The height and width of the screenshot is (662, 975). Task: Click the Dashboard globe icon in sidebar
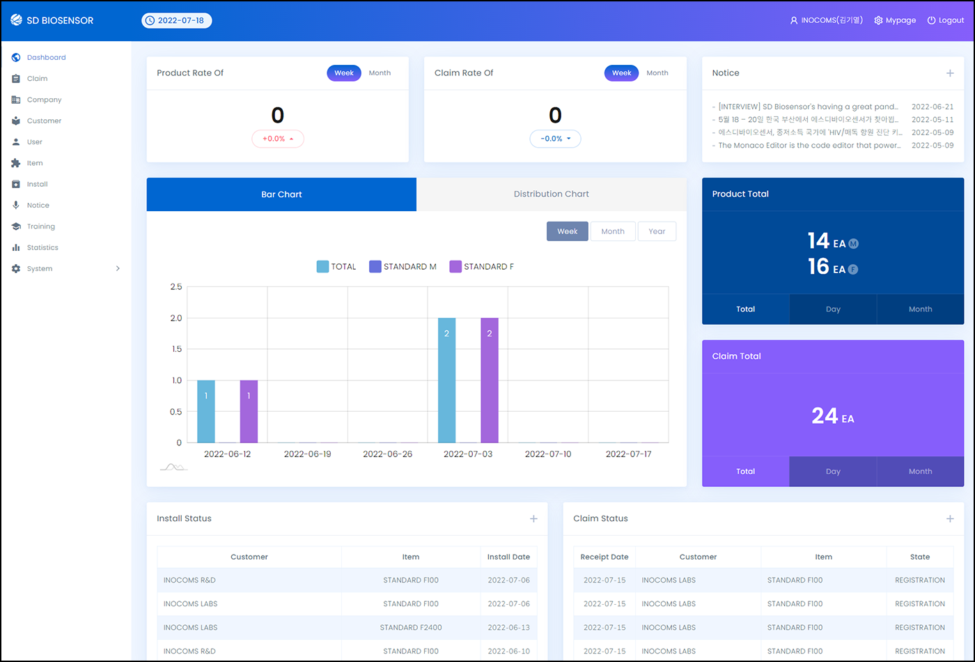pyautogui.click(x=16, y=57)
